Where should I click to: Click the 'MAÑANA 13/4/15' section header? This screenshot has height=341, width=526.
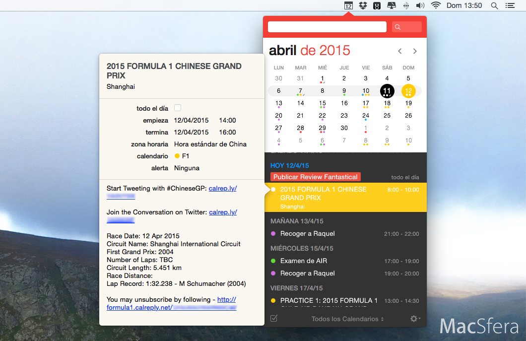coord(297,221)
